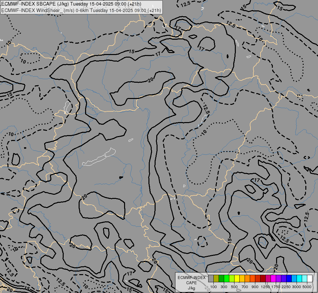Click the brick red swatch right of the 900 tick
318x293 pixels.
(x=258, y=278)
